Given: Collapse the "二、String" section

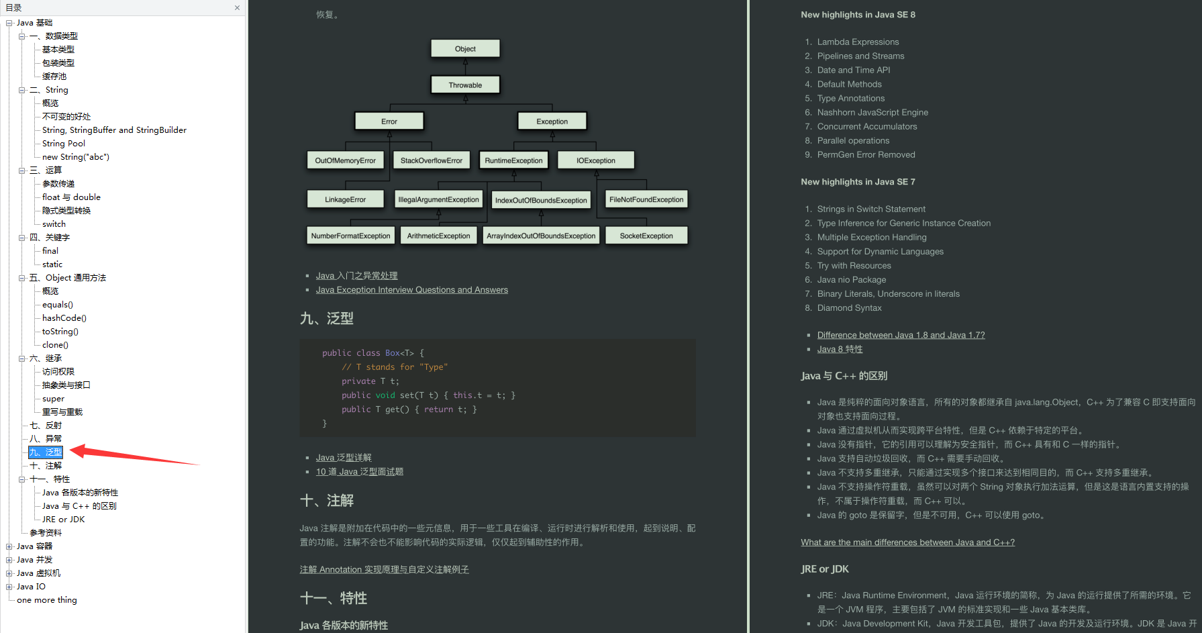Looking at the screenshot, I should [x=21, y=89].
